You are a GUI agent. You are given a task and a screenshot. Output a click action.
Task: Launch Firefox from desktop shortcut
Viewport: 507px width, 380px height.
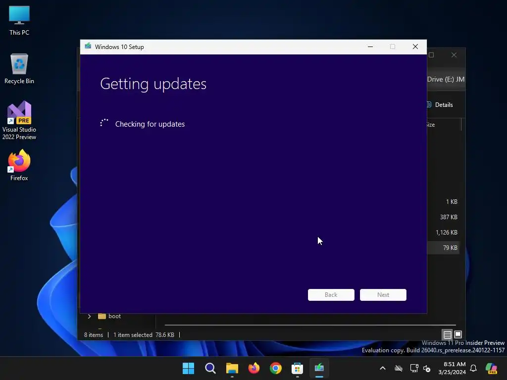click(x=19, y=165)
